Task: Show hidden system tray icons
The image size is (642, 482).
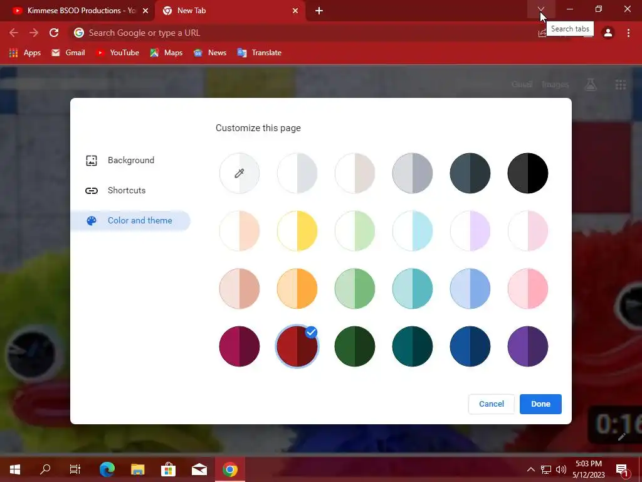Action: click(x=530, y=469)
